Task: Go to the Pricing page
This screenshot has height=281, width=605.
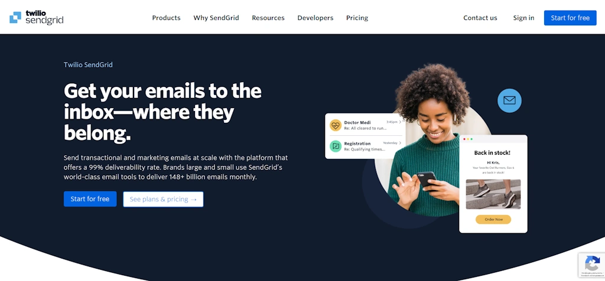Action: point(357,18)
